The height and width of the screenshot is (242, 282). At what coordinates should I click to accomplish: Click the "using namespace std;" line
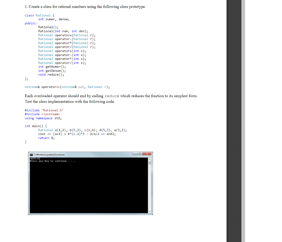tap(43, 118)
